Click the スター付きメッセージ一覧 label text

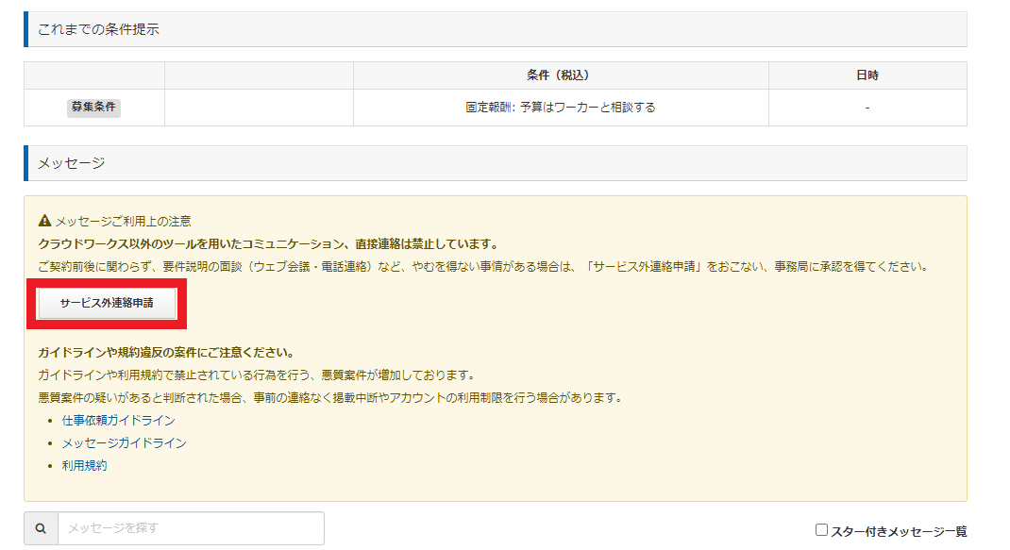(898, 531)
